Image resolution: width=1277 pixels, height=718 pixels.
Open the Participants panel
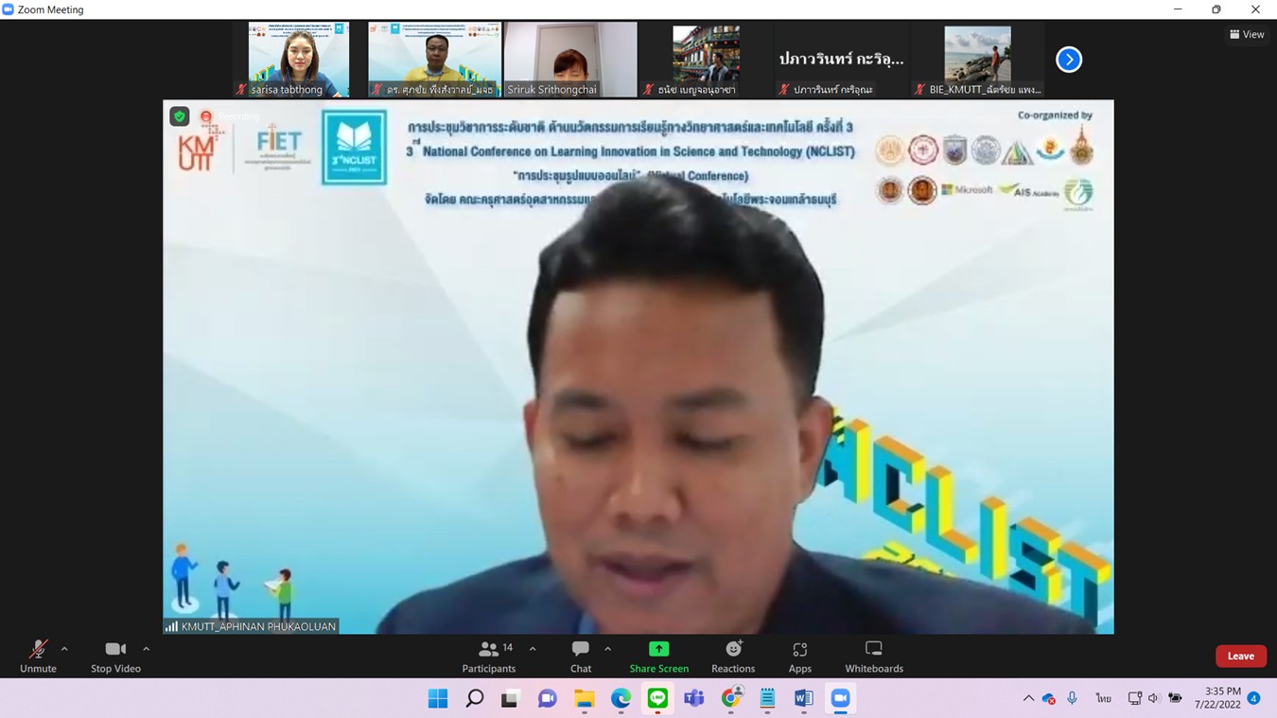[x=489, y=656]
